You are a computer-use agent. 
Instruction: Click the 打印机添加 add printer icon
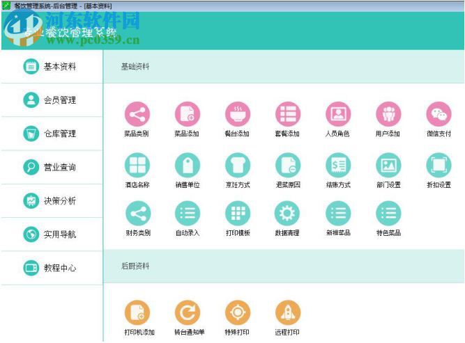point(137,312)
